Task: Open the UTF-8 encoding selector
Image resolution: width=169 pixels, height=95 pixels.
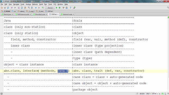Action: [155, 94]
